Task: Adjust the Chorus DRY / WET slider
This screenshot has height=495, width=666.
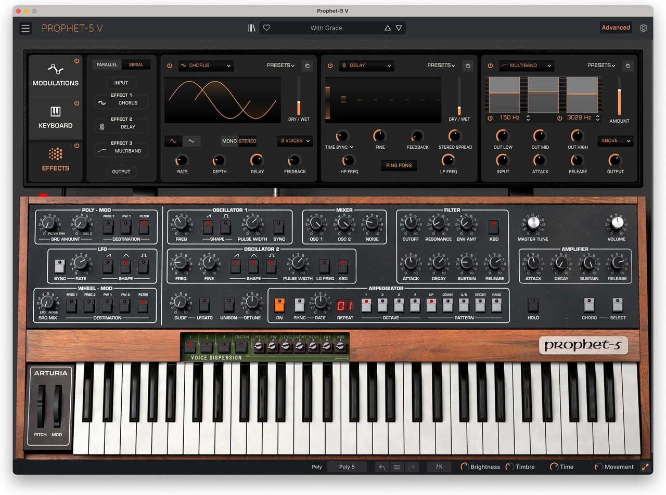Action: [x=299, y=96]
